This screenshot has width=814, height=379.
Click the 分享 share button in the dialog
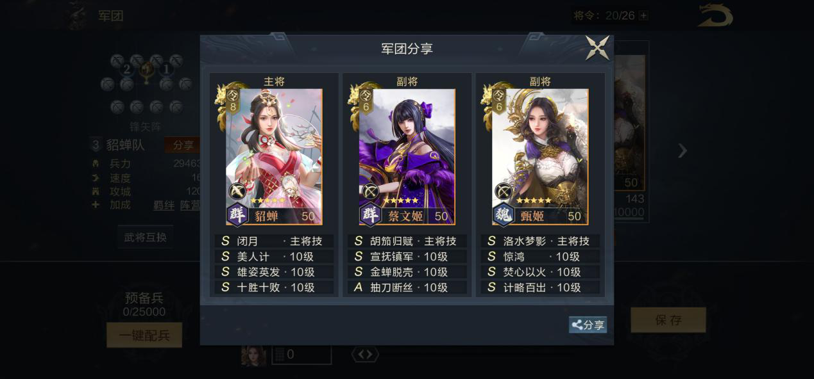[x=588, y=325]
